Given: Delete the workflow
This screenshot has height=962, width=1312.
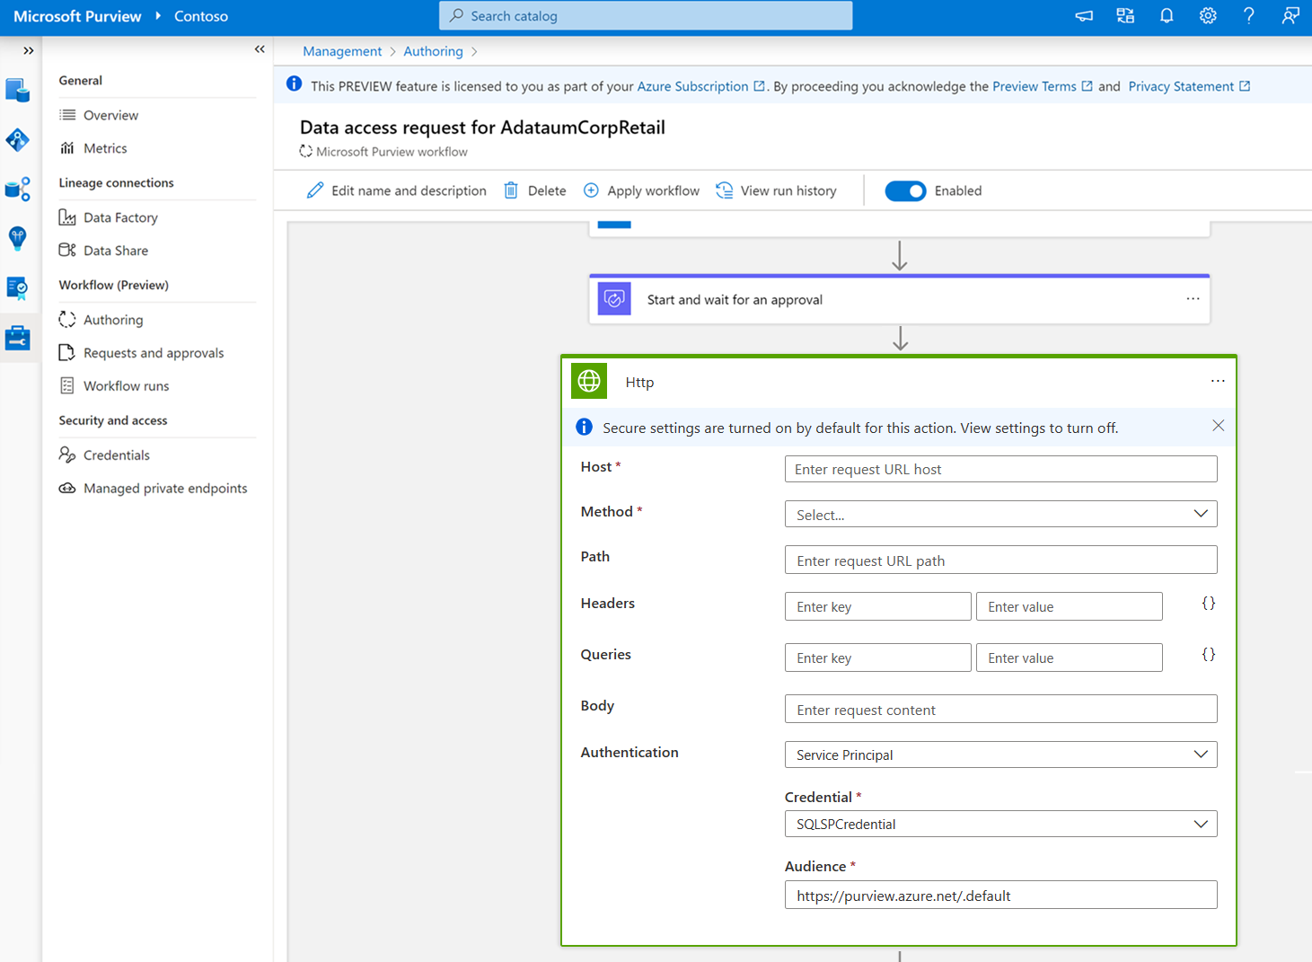Looking at the screenshot, I should tap(535, 190).
